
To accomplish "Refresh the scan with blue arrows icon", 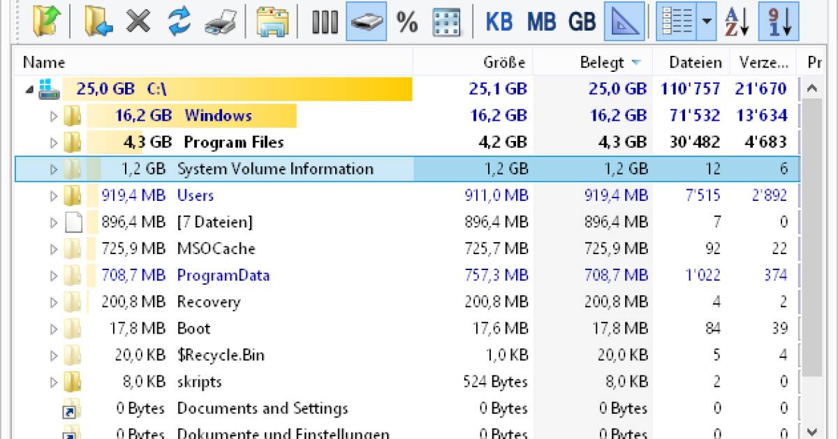I will click(x=180, y=22).
